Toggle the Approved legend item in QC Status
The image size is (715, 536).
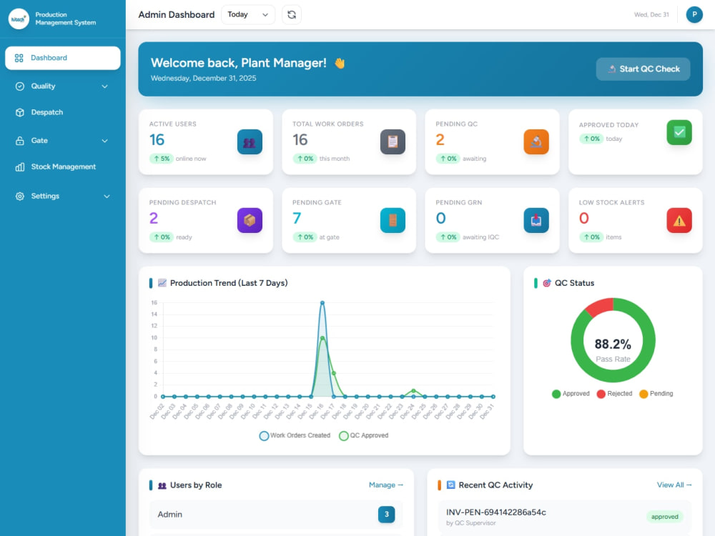(571, 394)
